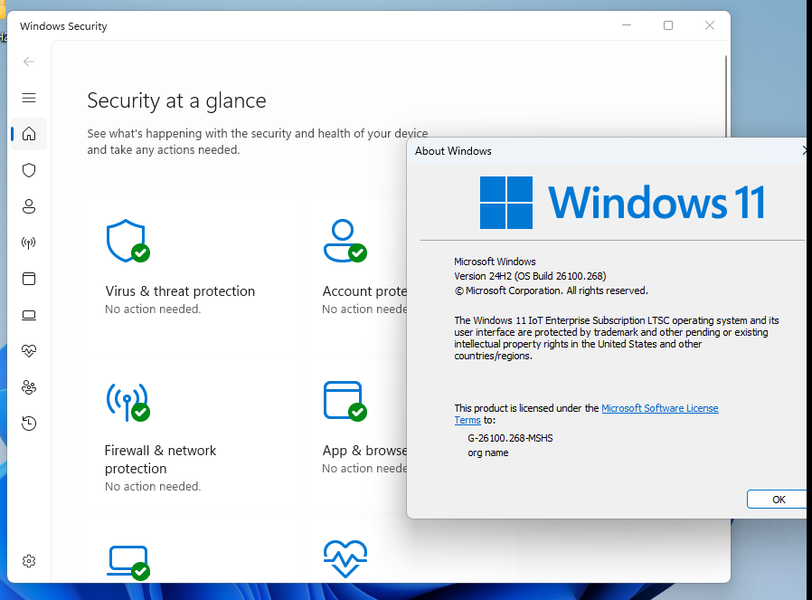Click the 'Security at a glance' heading
Screen dimensions: 812x600
pyautogui.click(x=176, y=101)
